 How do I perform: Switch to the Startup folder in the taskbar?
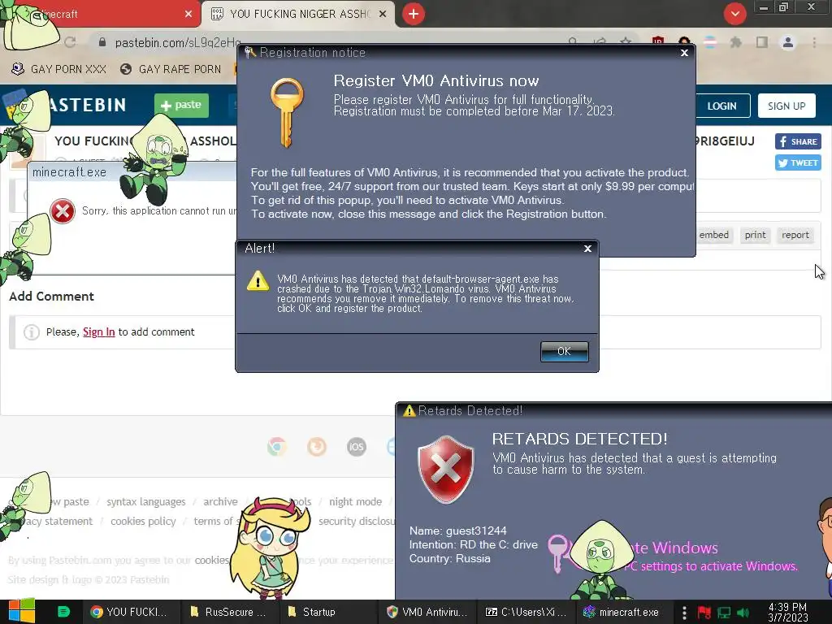(x=327, y=612)
